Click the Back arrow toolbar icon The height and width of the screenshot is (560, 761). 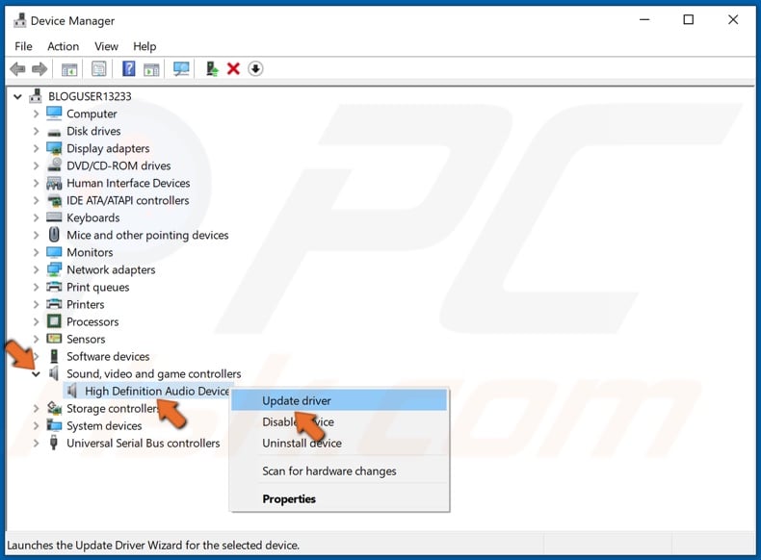17,69
